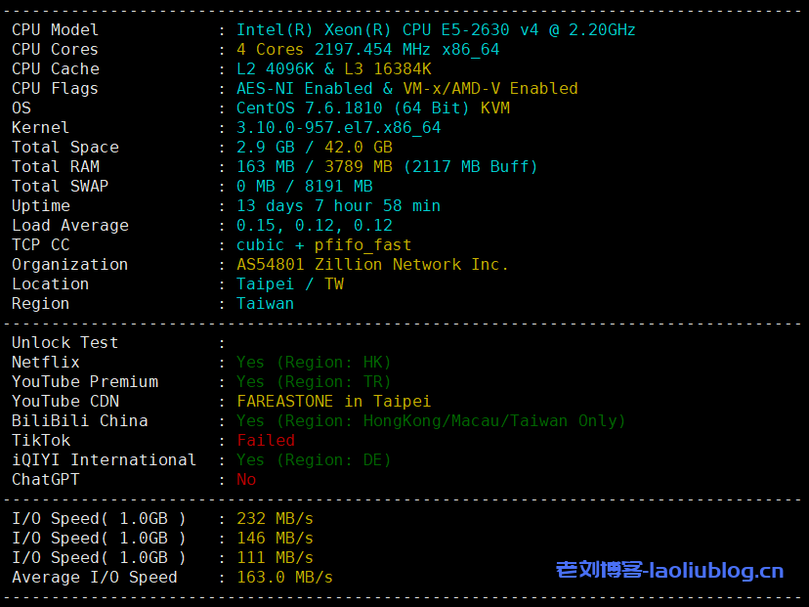
Task: Click the first I/O Speed value 232 MB/s
Action: (x=275, y=519)
